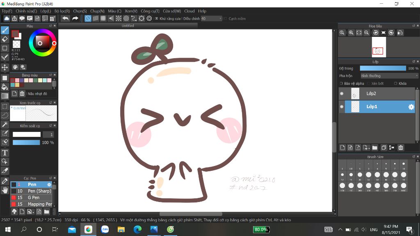Select the Mapping Pen brush
This screenshot has width=420, height=236.
[31, 204]
